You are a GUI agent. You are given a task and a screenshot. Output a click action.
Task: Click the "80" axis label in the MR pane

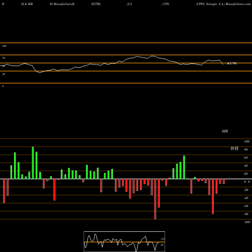tap(246, 150)
